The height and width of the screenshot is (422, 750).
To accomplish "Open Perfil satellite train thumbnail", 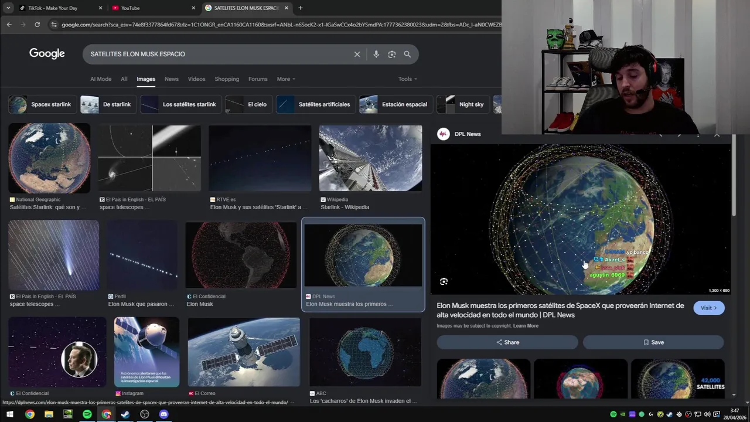I will (142, 256).
